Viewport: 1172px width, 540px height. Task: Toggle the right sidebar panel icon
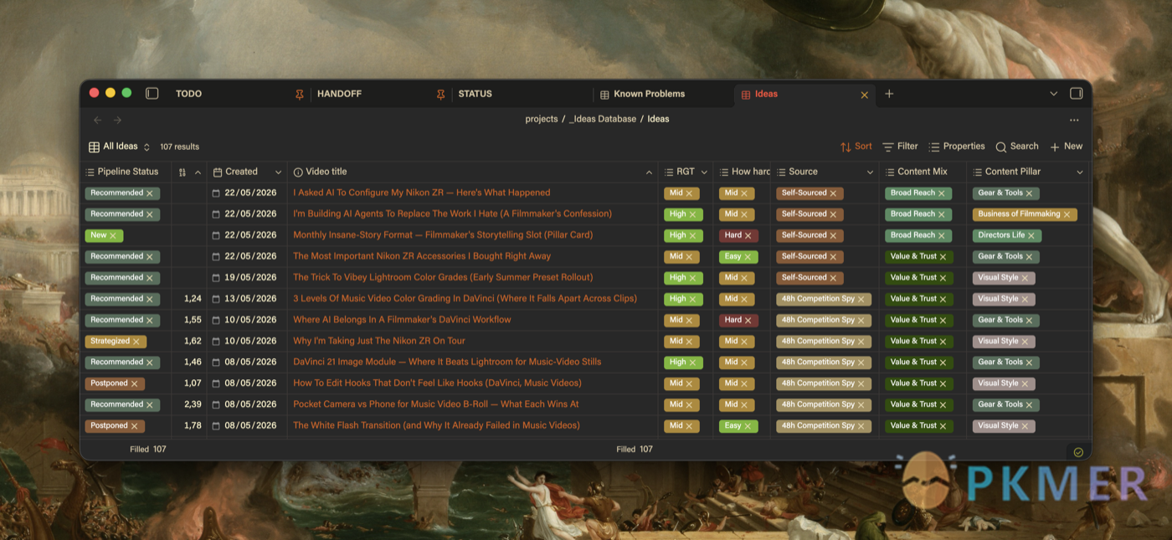click(x=1077, y=94)
